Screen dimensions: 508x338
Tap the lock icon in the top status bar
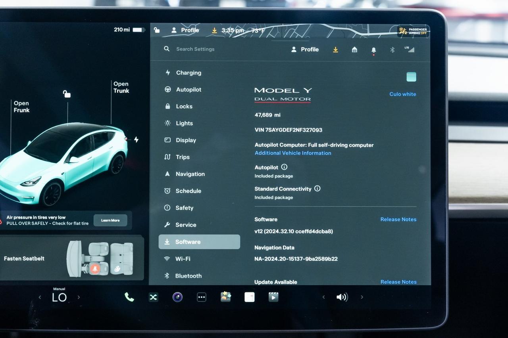[157, 30]
